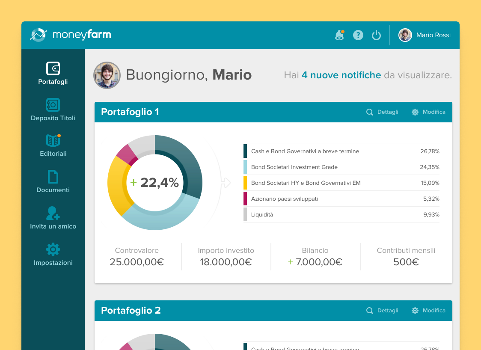Open the Deposito Titoli sidebar label
The width and height of the screenshot is (481, 350).
53,118
